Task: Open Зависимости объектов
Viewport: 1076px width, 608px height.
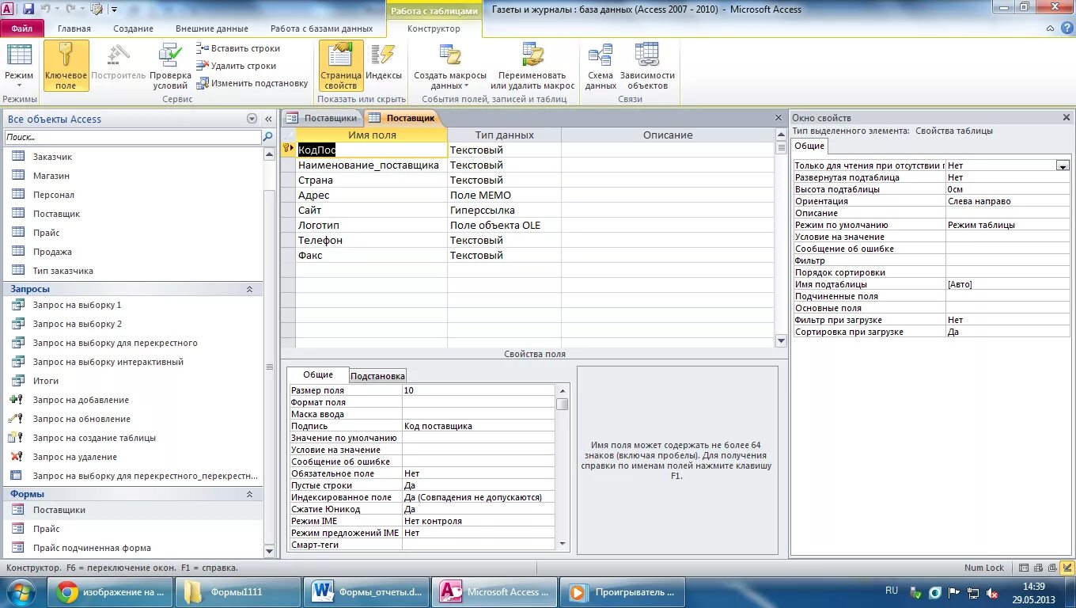Action: (647, 66)
